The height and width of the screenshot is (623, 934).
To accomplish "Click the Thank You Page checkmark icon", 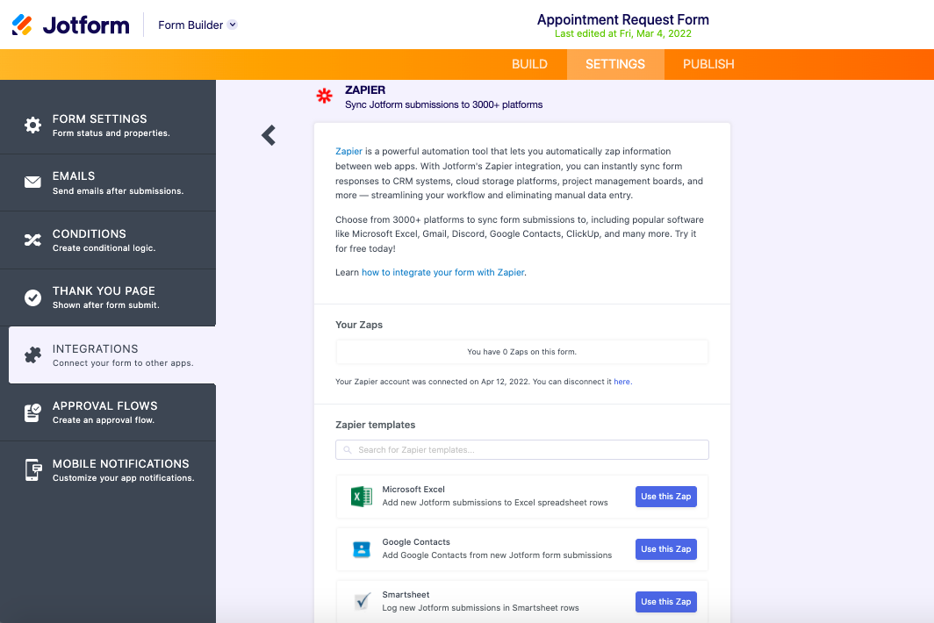I will [32, 297].
